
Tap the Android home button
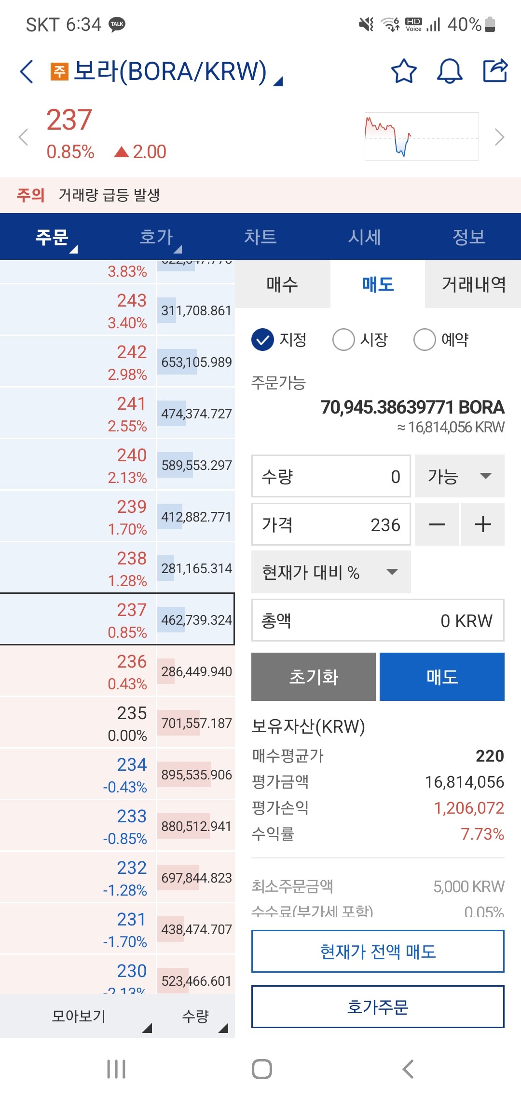click(261, 1069)
